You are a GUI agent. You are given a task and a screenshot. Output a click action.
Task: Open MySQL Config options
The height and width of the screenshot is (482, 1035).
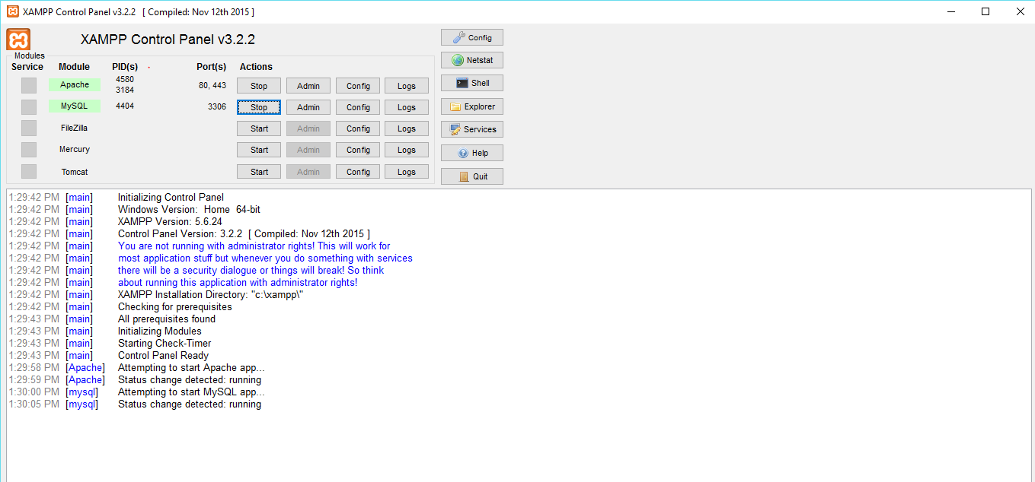[357, 106]
